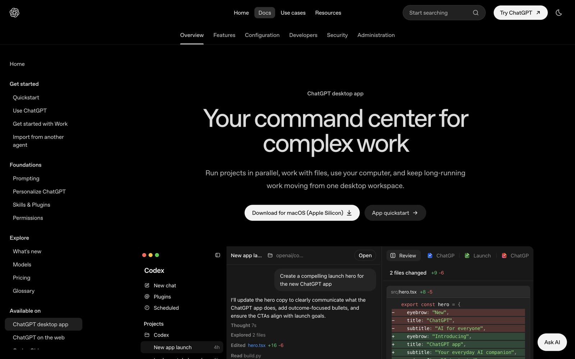Open Resources in top navigation

click(x=328, y=13)
